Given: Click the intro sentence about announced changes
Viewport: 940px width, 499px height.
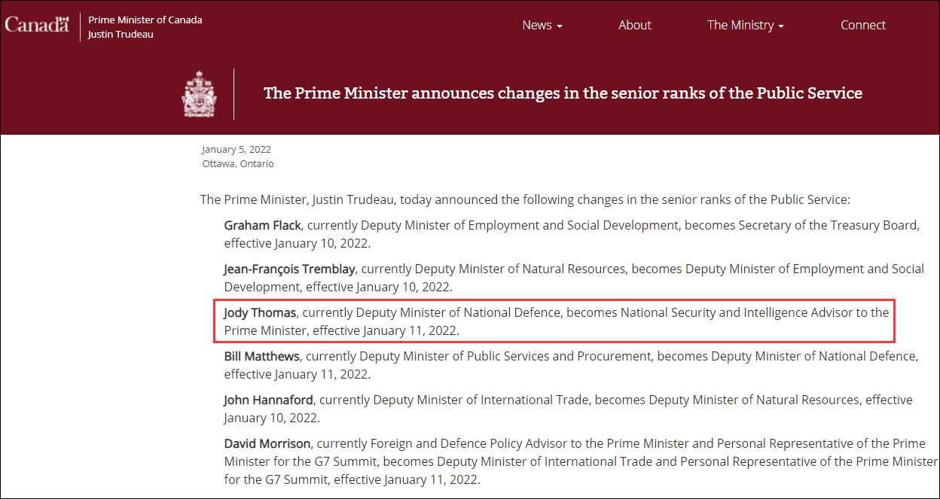Looking at the screenshot, I should [x=524, y=199].
